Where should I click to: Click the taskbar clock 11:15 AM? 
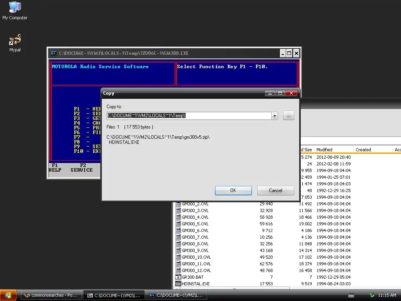pyautogui.click(x=387, y=295)
